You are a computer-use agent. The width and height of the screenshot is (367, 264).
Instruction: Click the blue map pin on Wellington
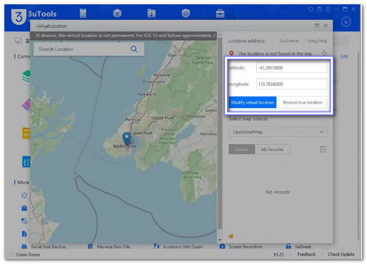pyautogui.click(x=127, y=138)
